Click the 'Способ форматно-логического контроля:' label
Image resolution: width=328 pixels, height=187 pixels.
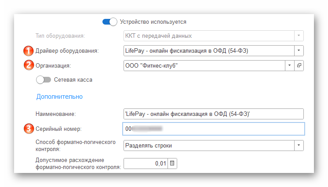pos(76,145)
